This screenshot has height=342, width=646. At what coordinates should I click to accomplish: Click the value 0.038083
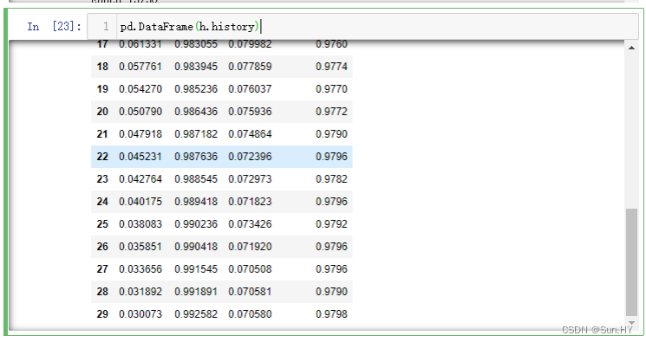tap(140, 224)
